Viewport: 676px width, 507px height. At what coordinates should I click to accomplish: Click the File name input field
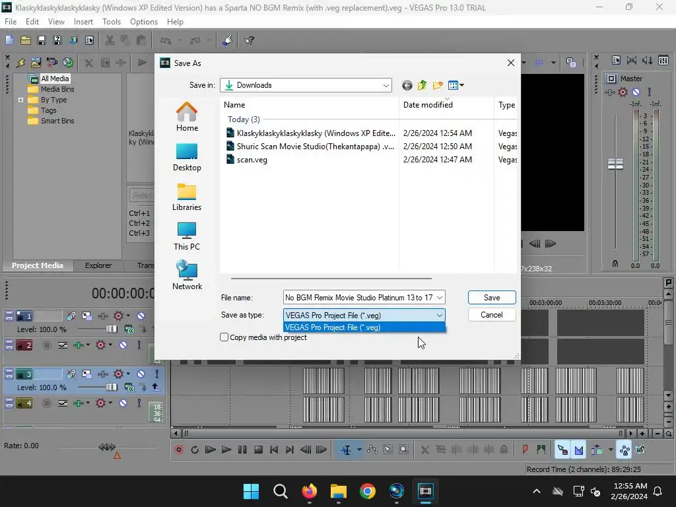pyautogui.click(x=359, y=298)
